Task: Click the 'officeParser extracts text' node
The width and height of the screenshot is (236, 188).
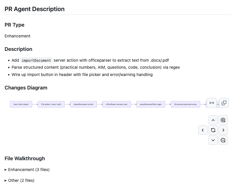Action: click(x=117, y=104)
